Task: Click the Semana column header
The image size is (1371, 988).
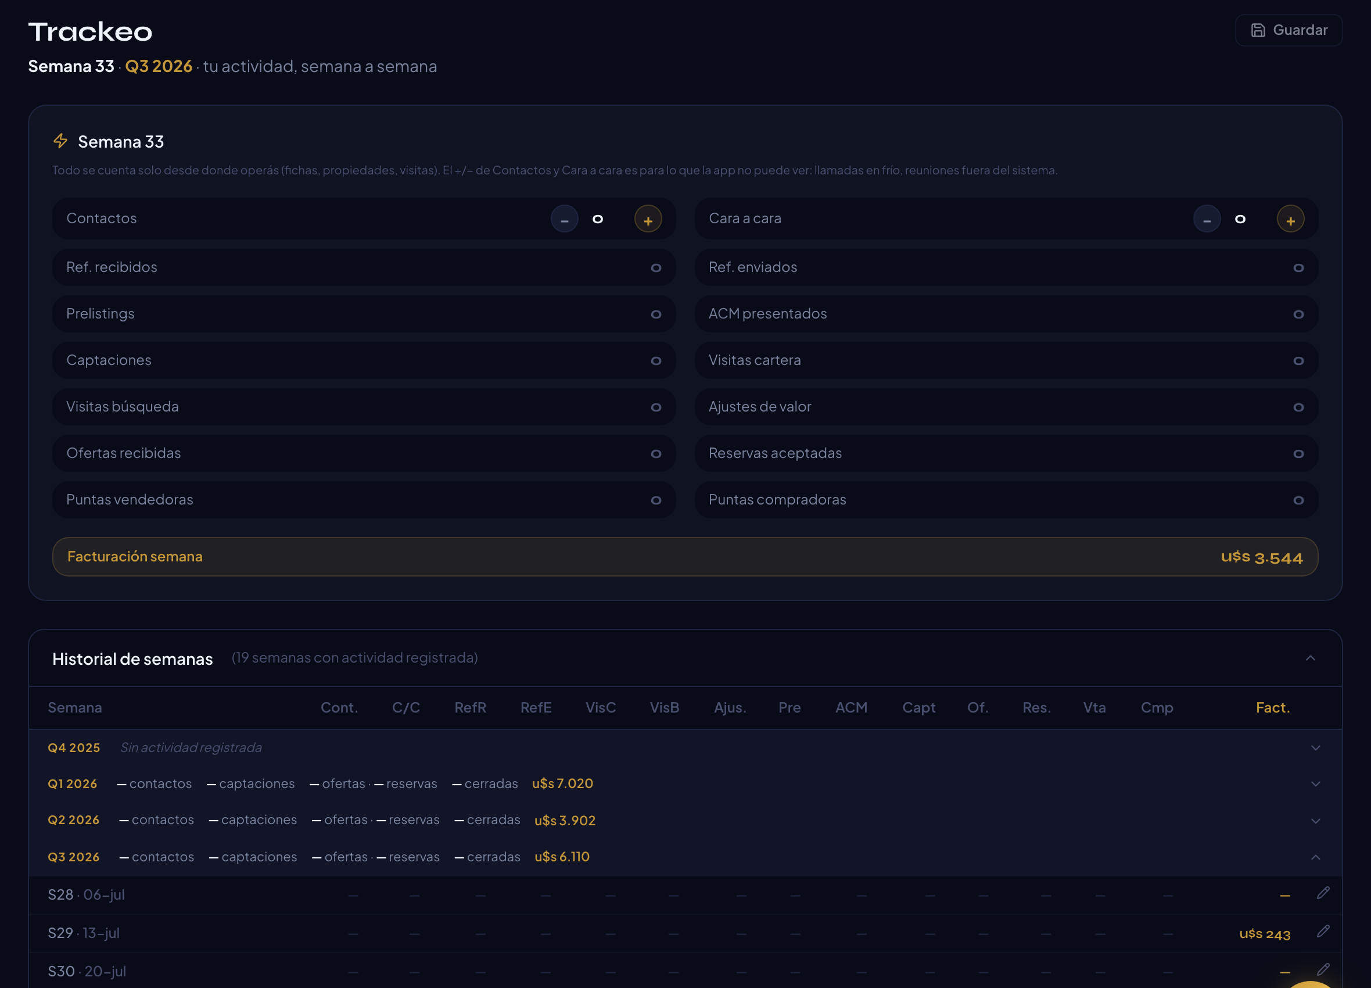Action: click(x=75, y=707)
